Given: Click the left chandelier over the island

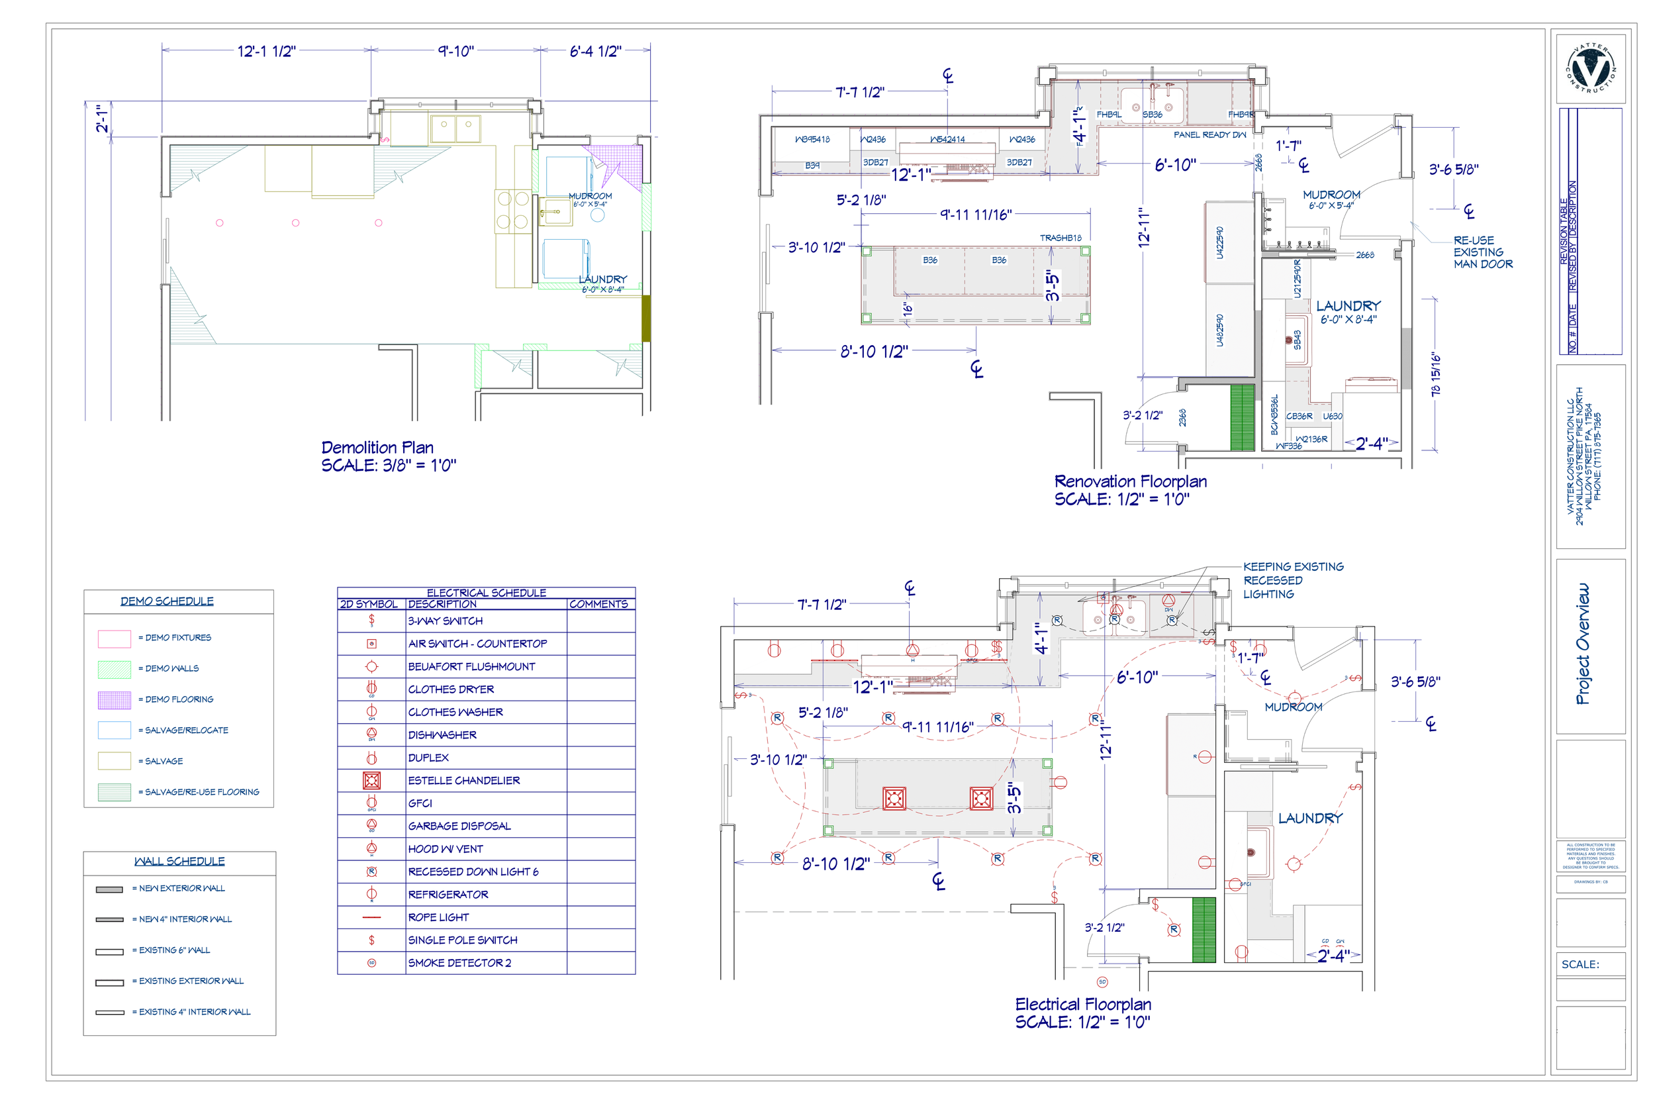Looking at the screenshot, I should (894, 799).
